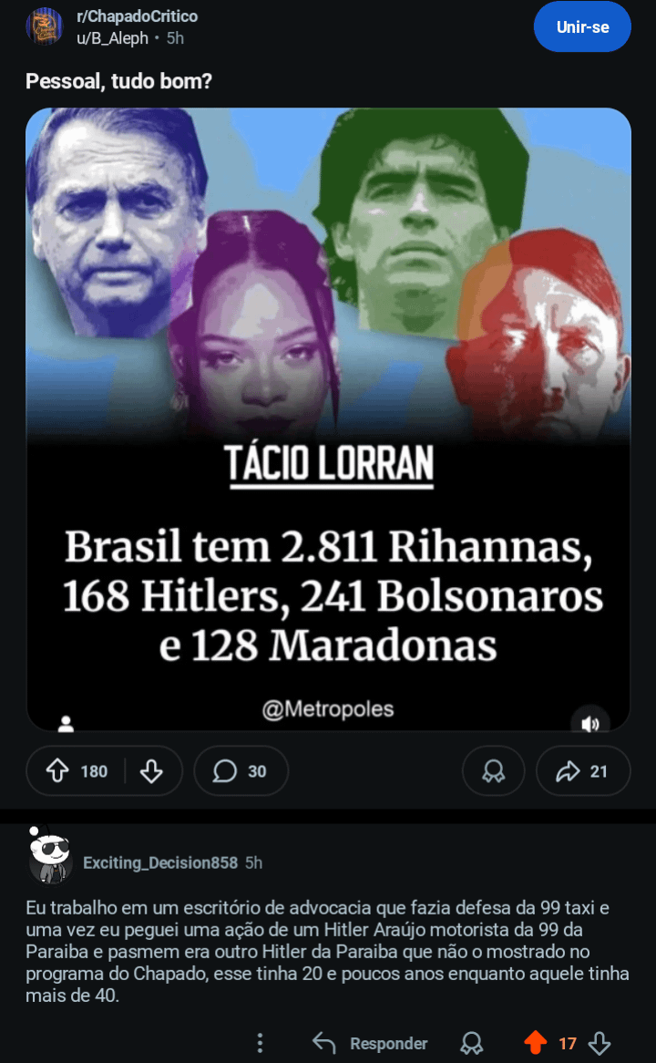Share the post showing 21 shares
This screenshot has width=656, height=1063.
[x=583, y=770]
